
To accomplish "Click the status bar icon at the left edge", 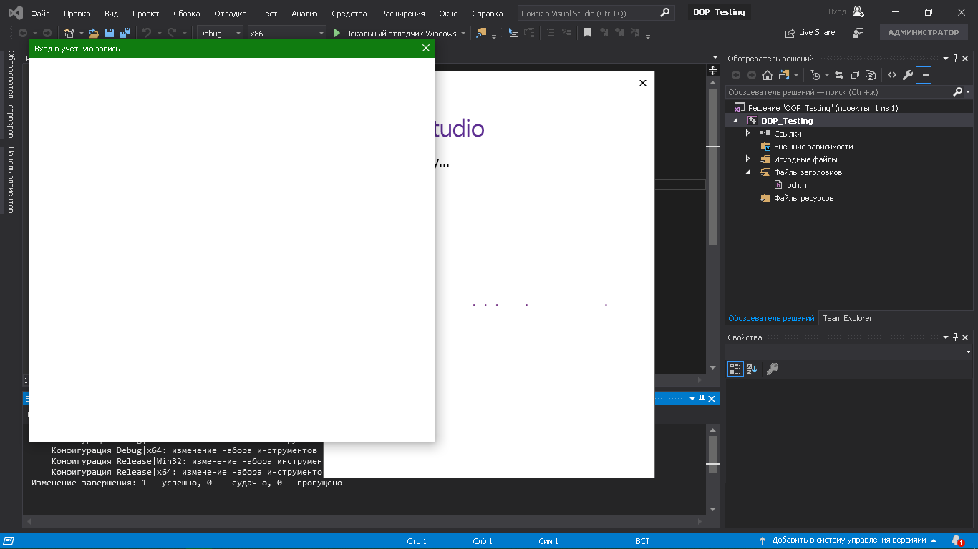I will tap(9, 540).
